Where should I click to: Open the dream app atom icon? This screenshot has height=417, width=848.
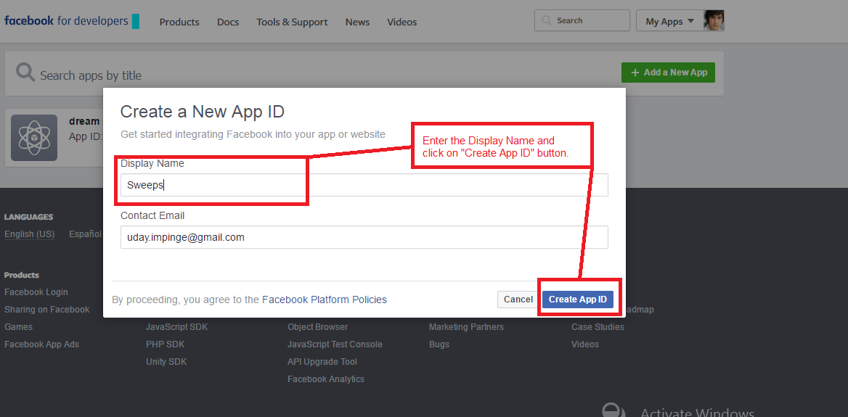(x=34, y=137)
